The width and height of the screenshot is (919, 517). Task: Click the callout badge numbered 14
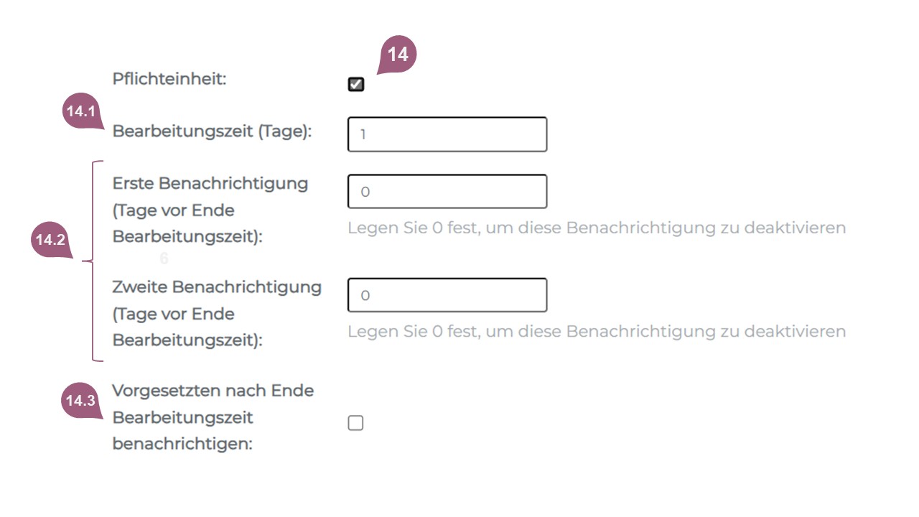pos(397,55)
